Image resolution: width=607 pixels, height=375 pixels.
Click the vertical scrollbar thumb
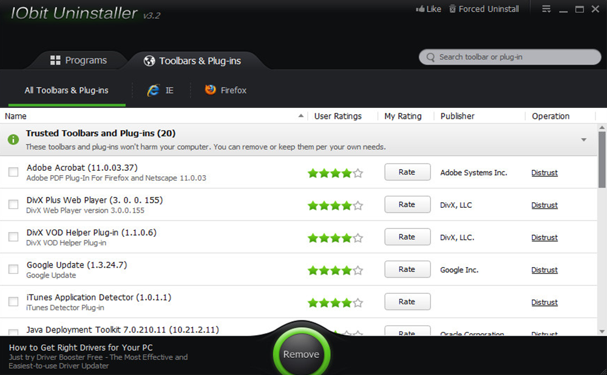(602, 159)
